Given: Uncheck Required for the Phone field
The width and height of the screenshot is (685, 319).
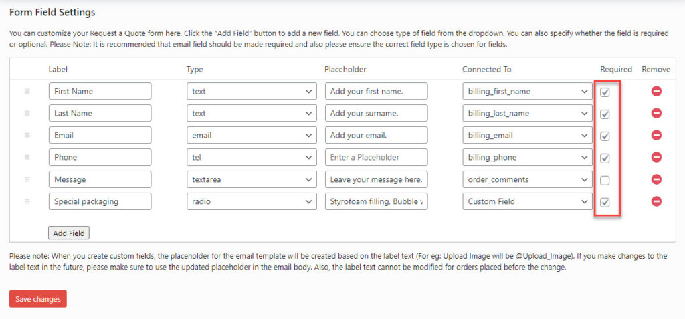Looking at the screenshot, I should (605, 158).
